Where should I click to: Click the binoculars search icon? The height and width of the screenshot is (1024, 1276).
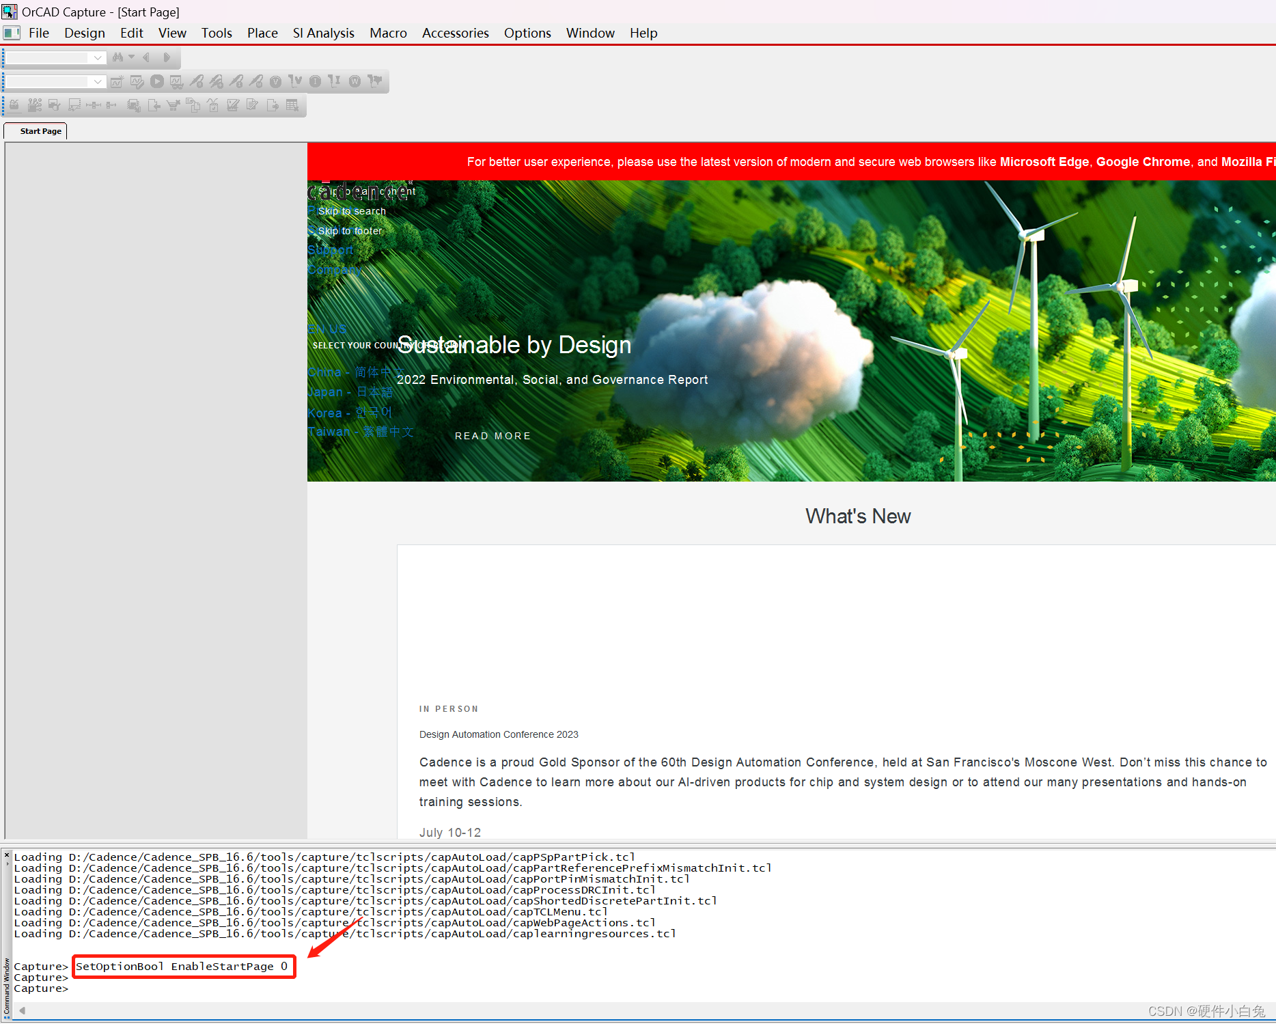tap(117, 57)
